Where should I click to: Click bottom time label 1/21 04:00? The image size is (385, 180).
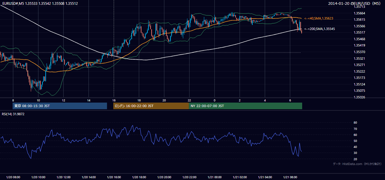tap(265, 177)
